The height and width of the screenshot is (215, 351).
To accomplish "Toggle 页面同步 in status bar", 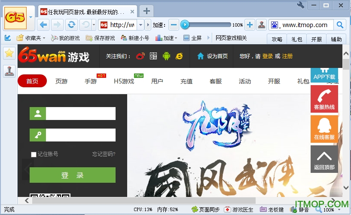I will 206,210.
